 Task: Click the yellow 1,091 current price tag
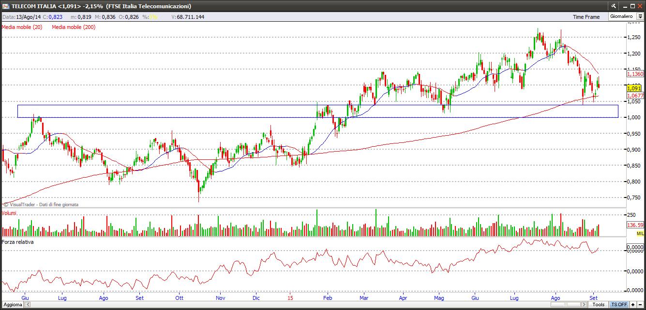[634, 88]
